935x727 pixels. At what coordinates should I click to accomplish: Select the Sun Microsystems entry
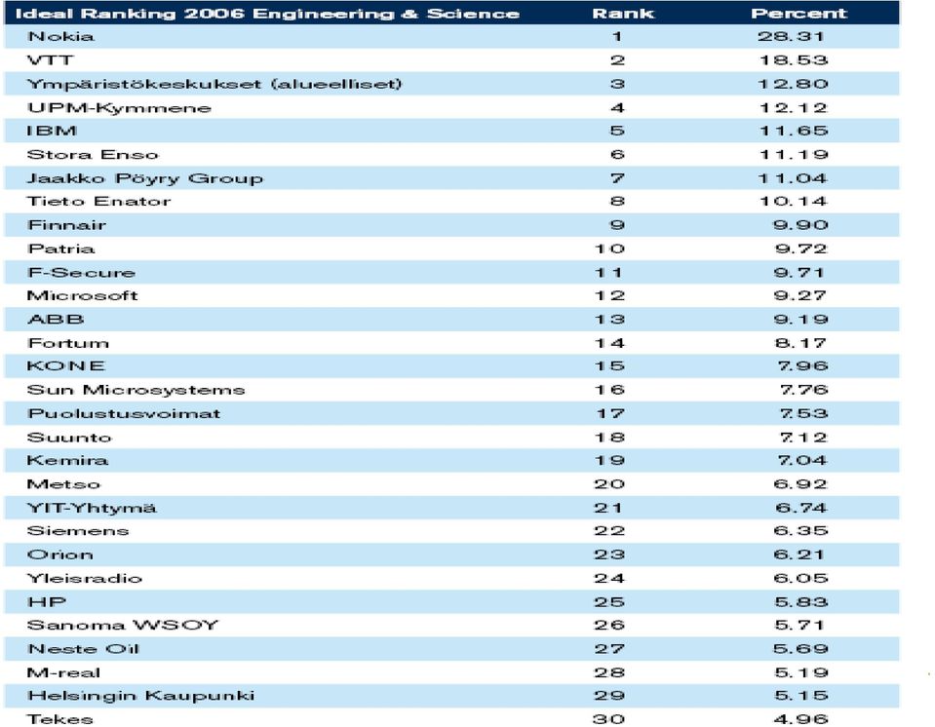pyautogui.click(x=136, y=390)
